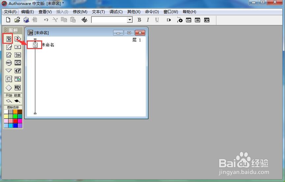Toggle bold text formatting
285x182 pixels.
point(139,20)
